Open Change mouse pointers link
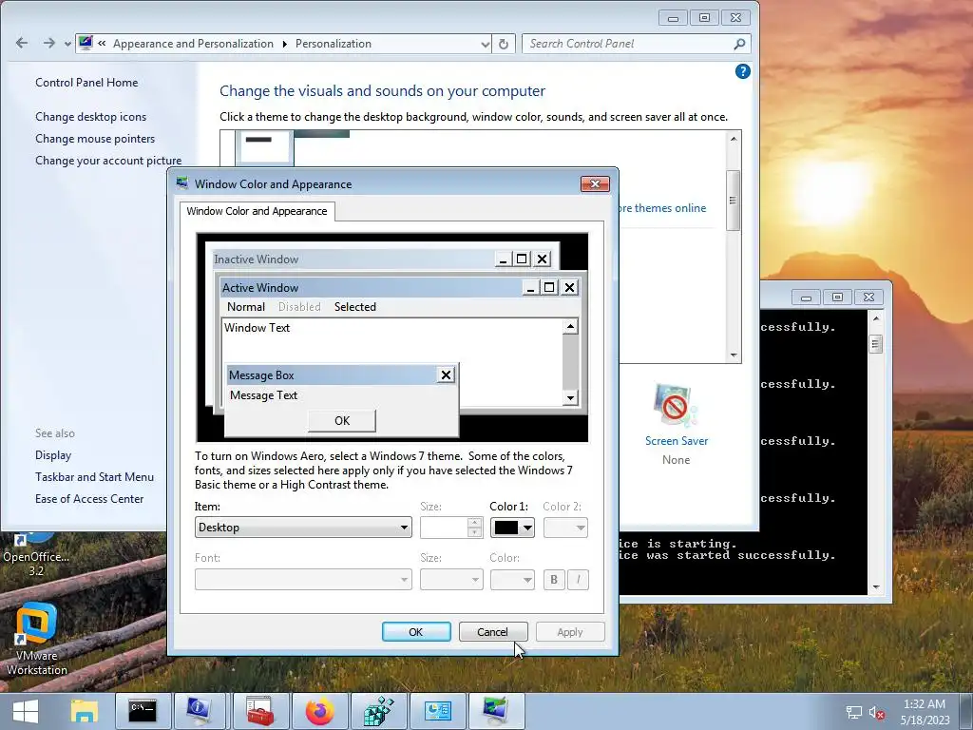This screenshot has width=973, height=730. (x=95, y=139)
